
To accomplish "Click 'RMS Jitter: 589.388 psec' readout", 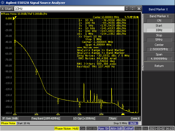I will (97, 64).
